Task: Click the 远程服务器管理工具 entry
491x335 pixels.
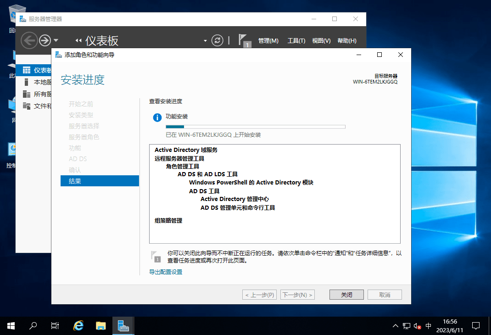Action: click(179, 159)
